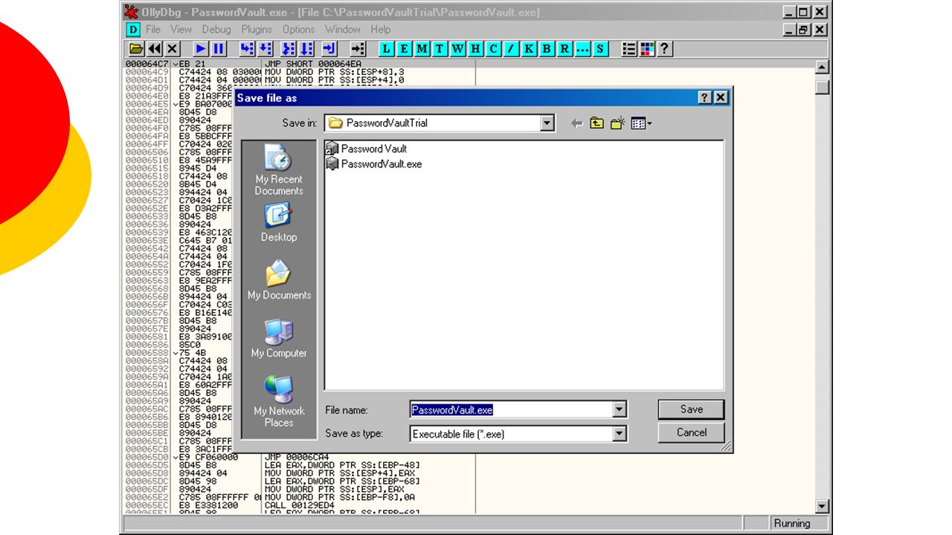Open My Network Places in places bar
This screenshot has height=535, width=952.
point(279,401)
